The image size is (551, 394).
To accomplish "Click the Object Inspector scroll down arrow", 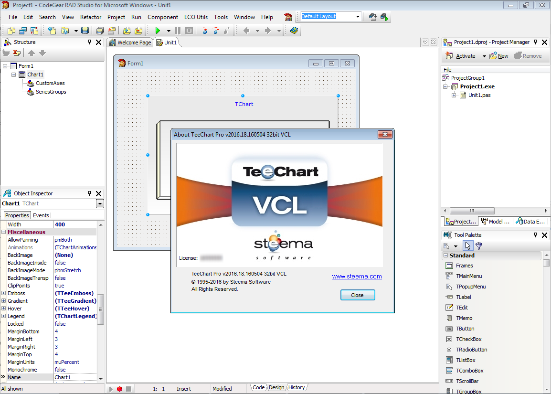I will pyautogui.click(x=101, y=379).
